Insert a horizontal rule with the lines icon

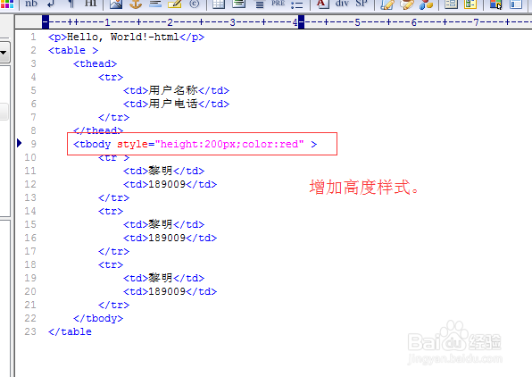point(155,4)
